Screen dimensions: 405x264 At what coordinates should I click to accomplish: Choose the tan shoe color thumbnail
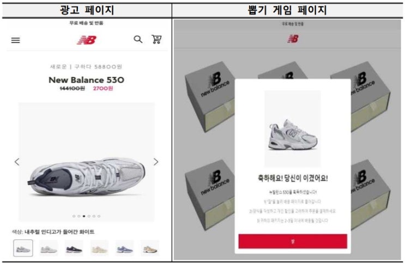click(150, 248)
